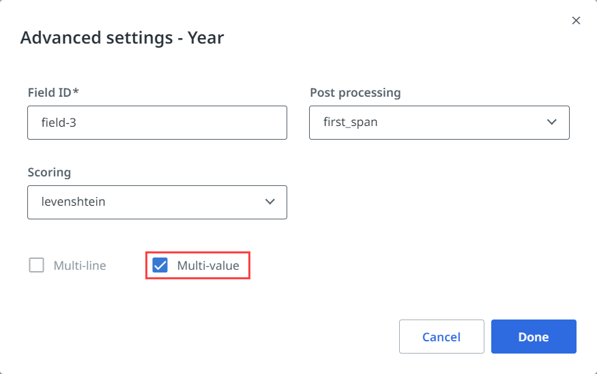Click the Field ID input box
Viewport: 597px width, 374px height.
click(157, 123)
